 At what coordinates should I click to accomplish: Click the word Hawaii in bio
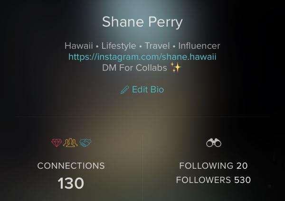[79, 46]
